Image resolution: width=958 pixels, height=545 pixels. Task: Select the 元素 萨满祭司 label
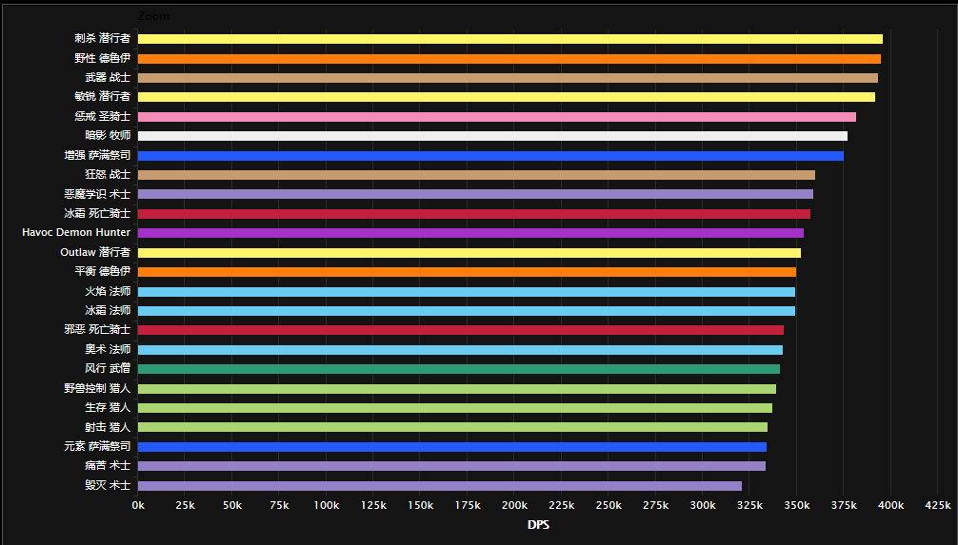(97, 446)
